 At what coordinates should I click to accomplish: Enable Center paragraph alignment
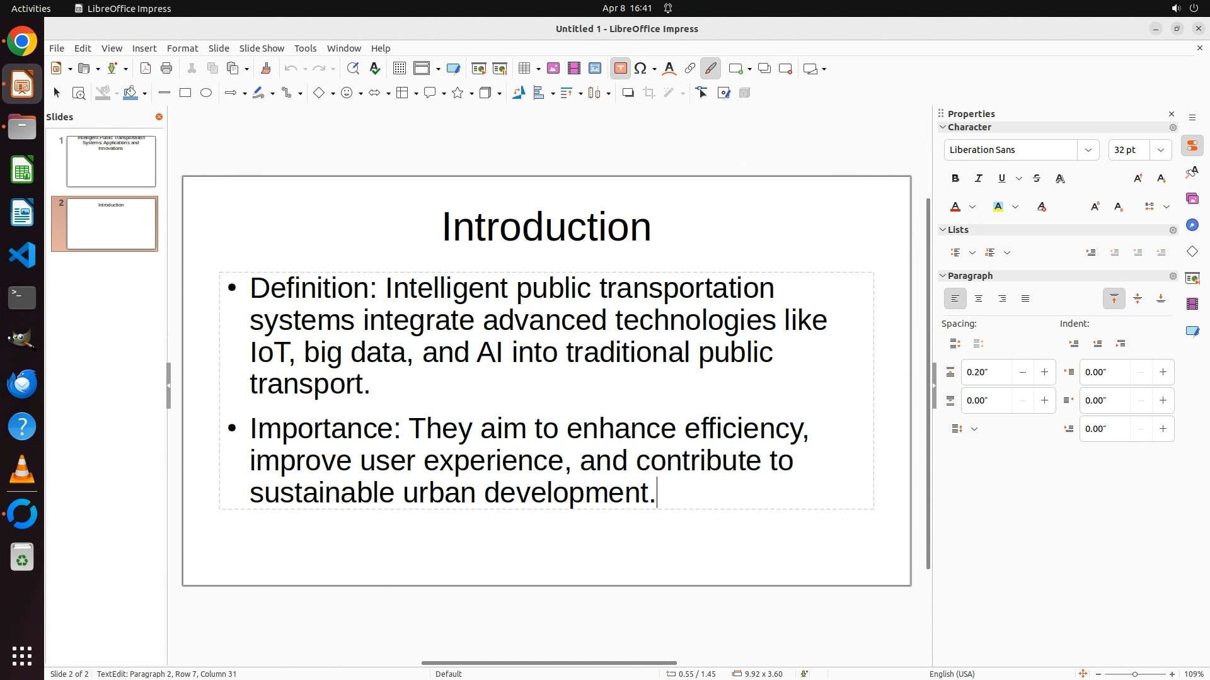click(979, 299)
